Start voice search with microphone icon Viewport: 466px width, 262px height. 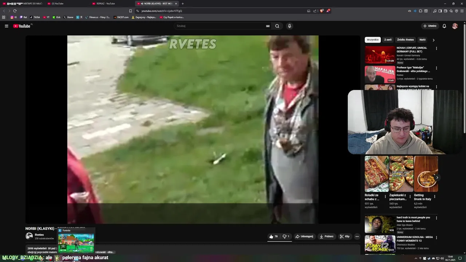pos(289,26)
